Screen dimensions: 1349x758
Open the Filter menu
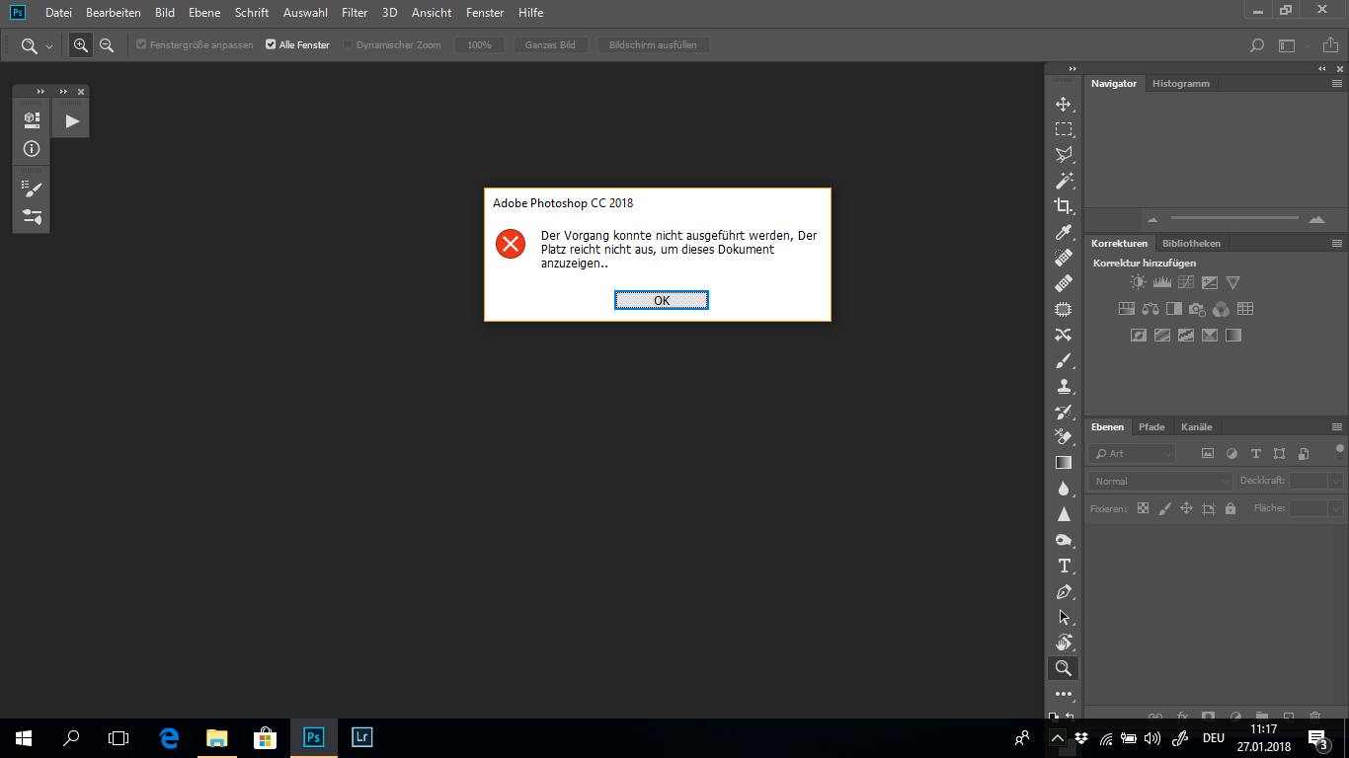355,13
